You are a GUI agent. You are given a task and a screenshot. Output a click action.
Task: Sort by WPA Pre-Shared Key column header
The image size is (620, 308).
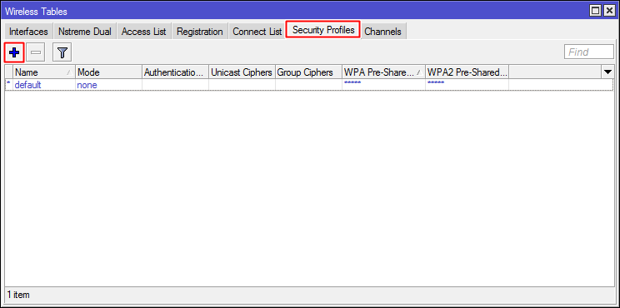(383, 72)
